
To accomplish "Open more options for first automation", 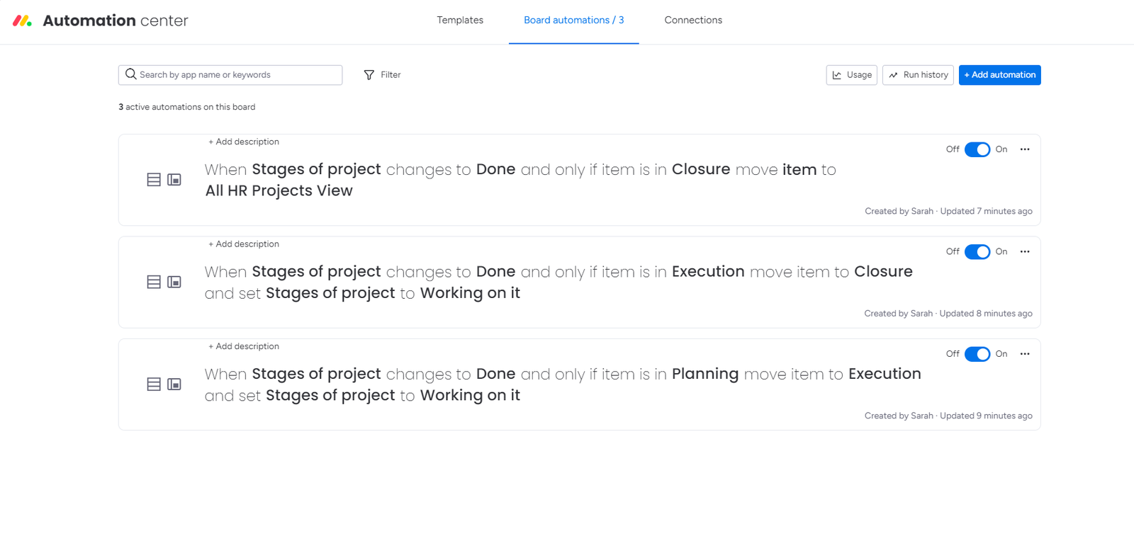I will tap(1024, 149).
